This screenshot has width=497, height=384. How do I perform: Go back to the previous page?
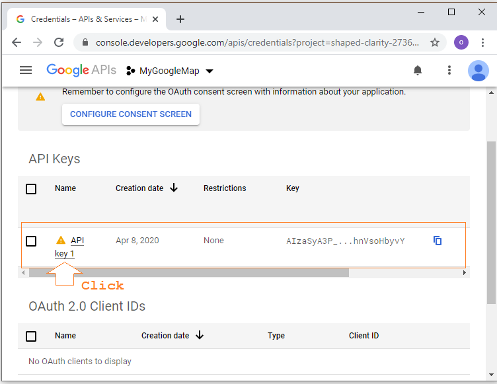17,42
